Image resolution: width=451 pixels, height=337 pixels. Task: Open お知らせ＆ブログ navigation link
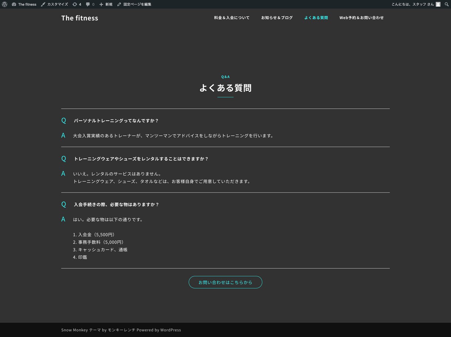[x=277, y=18]
